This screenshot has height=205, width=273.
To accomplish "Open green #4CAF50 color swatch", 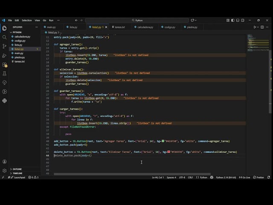I will pyautogui.click(x=163, y=141).
